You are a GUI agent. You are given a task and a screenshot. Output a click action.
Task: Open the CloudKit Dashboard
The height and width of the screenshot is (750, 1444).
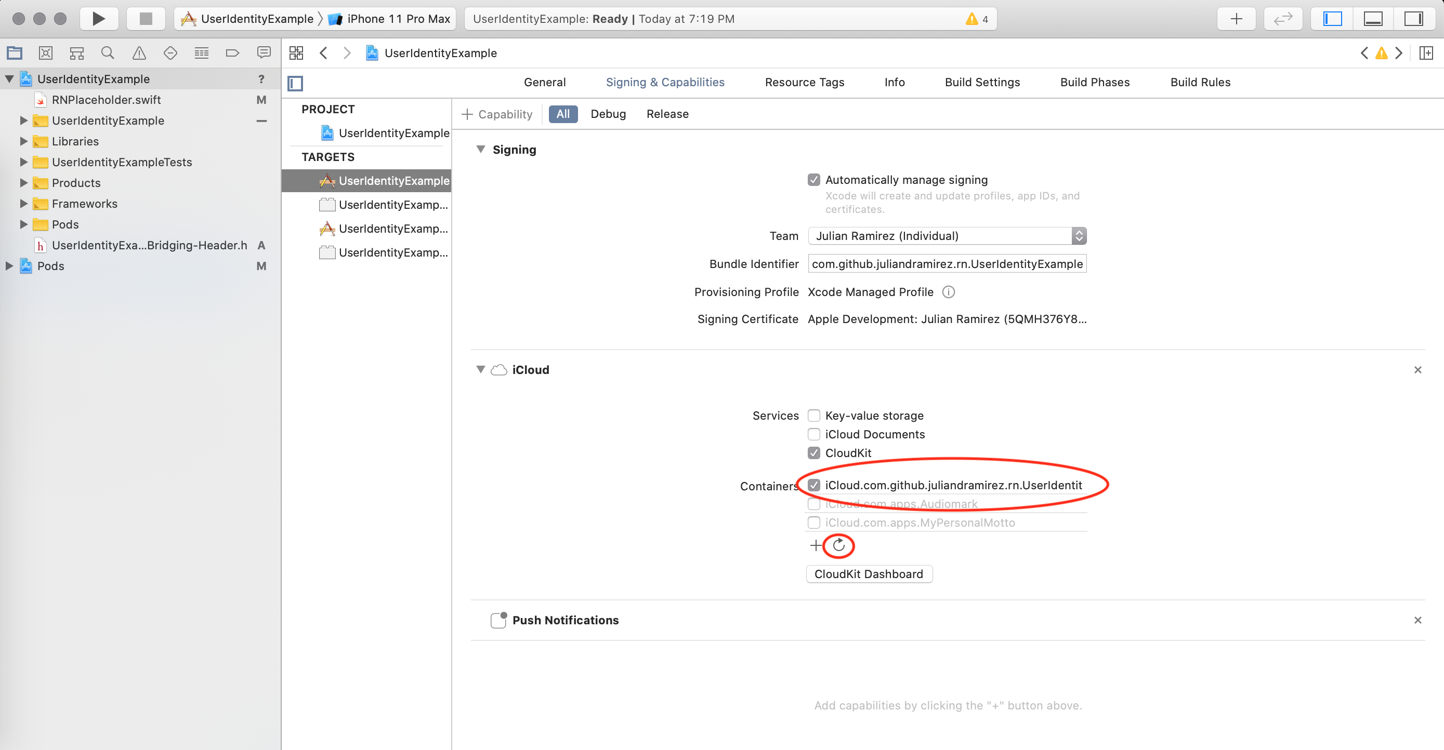tap(868, 574)
